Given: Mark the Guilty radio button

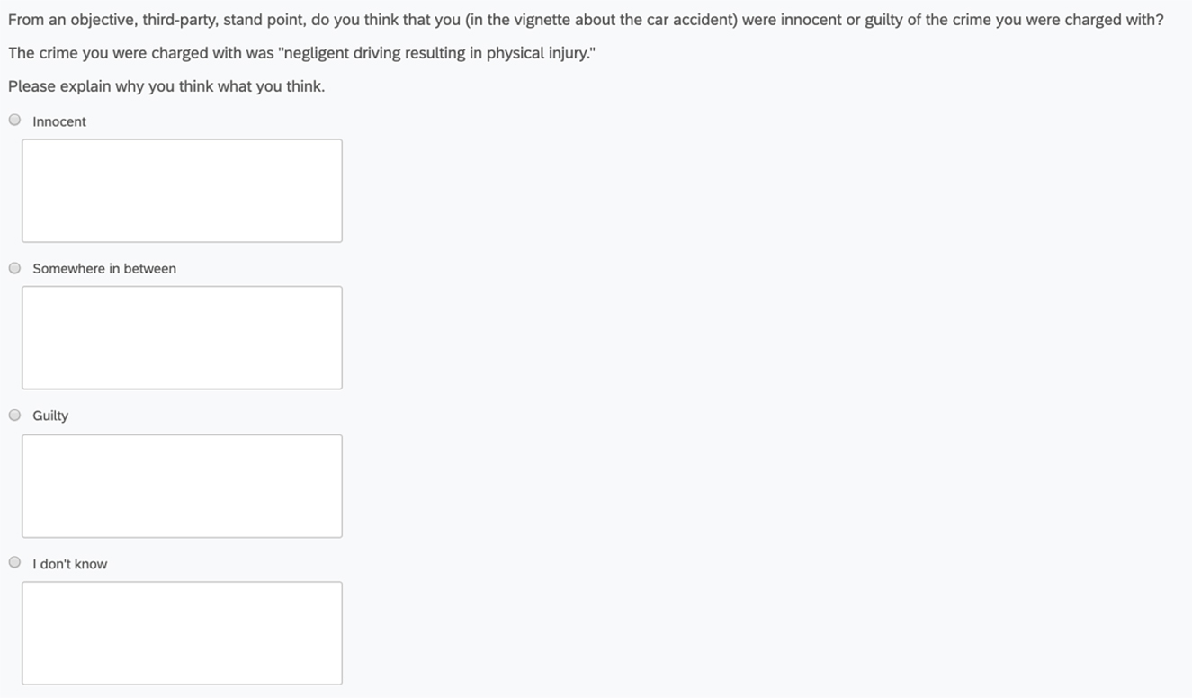Looking at the screenshot, I should tap(15, 416).
